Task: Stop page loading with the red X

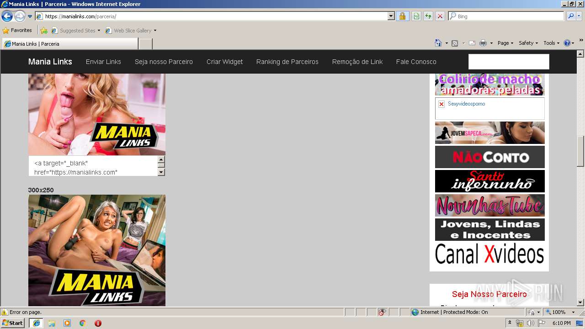Action: click(440, 16)
